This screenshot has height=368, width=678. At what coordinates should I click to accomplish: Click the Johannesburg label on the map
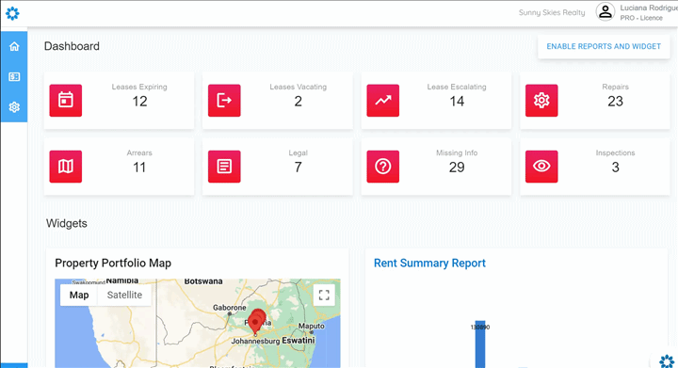click(x=255, y=342)
